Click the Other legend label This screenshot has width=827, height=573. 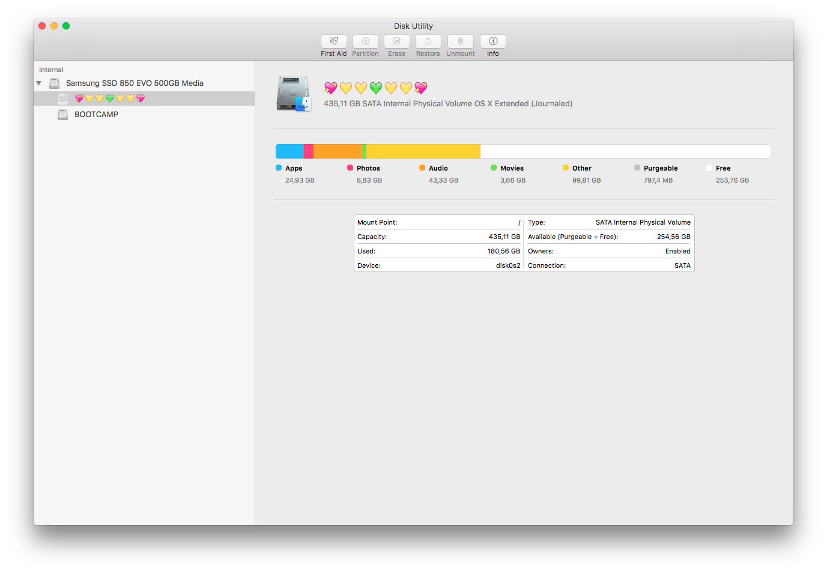(582, 168)
